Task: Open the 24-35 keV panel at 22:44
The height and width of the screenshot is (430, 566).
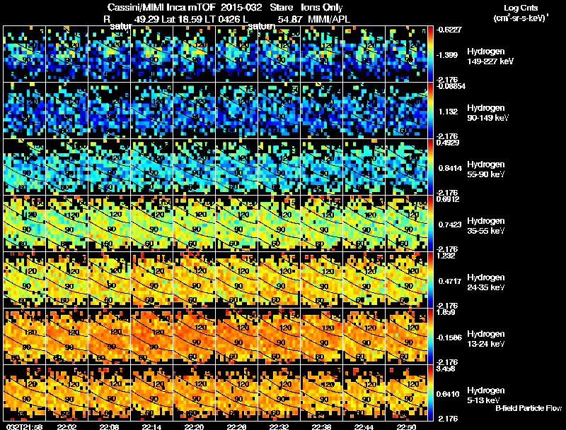Action: (x=364, y=280)
